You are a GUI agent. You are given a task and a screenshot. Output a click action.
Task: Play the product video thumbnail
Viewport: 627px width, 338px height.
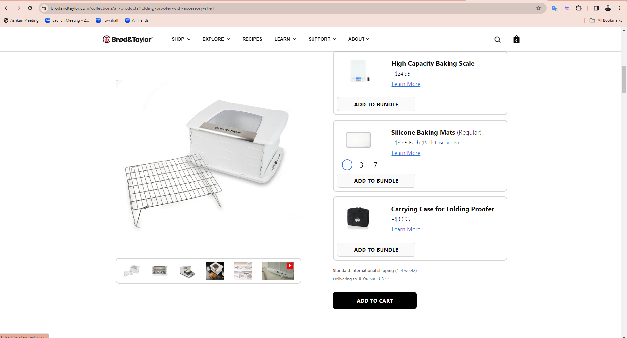coord(278,271)
